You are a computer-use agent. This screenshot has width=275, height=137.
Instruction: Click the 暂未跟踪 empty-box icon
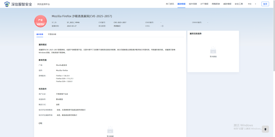coord(213,50)
